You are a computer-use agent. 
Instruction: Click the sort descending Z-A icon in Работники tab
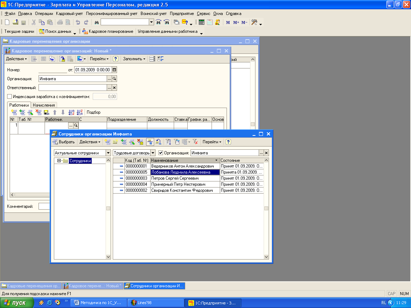pos(80,112)
